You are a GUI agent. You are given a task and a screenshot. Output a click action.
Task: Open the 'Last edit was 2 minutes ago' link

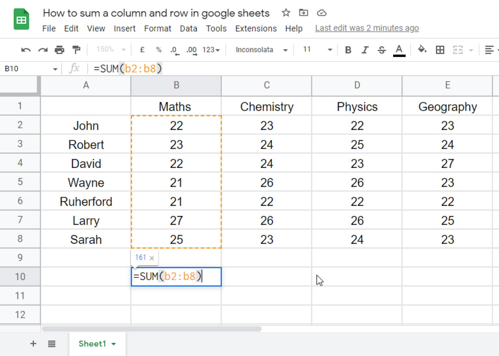367,28
